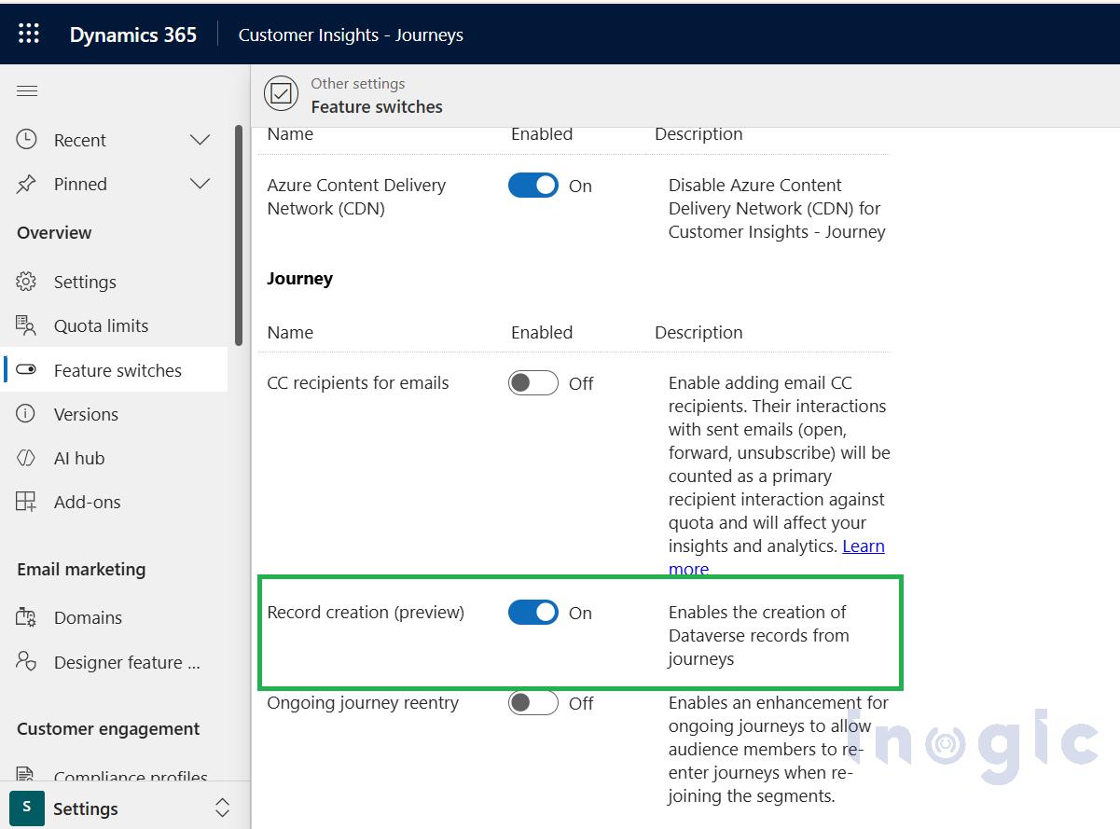Click the Feature switches page header icon

[x=281, y=94]
